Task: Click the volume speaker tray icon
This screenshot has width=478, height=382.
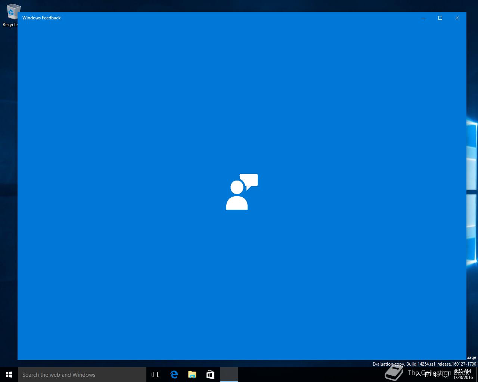Action: 436,375
